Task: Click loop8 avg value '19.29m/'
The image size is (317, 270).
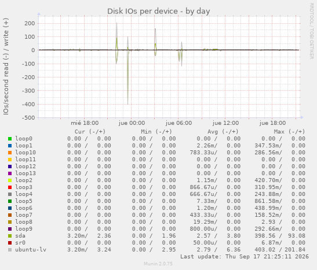Action: (x=205, y=222)
